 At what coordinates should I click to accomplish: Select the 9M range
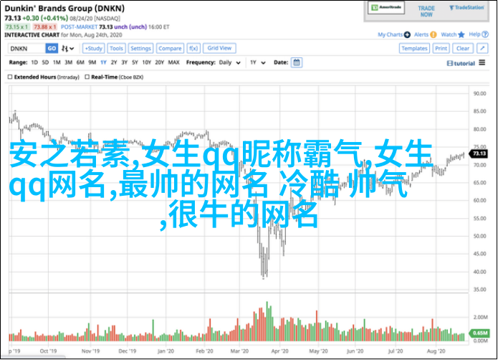[x=92, y=62]
